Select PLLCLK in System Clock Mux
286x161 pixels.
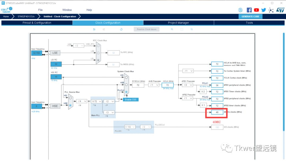point(126,92)
